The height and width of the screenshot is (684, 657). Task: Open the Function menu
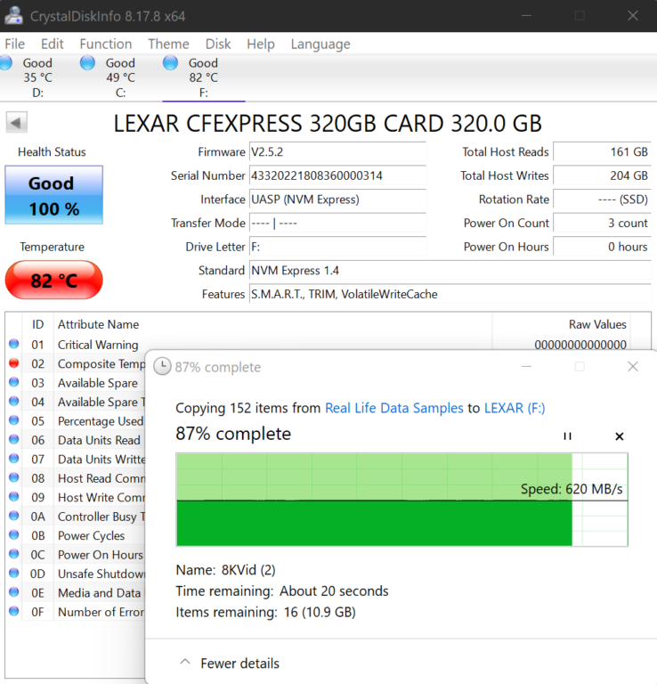[105, 44]
